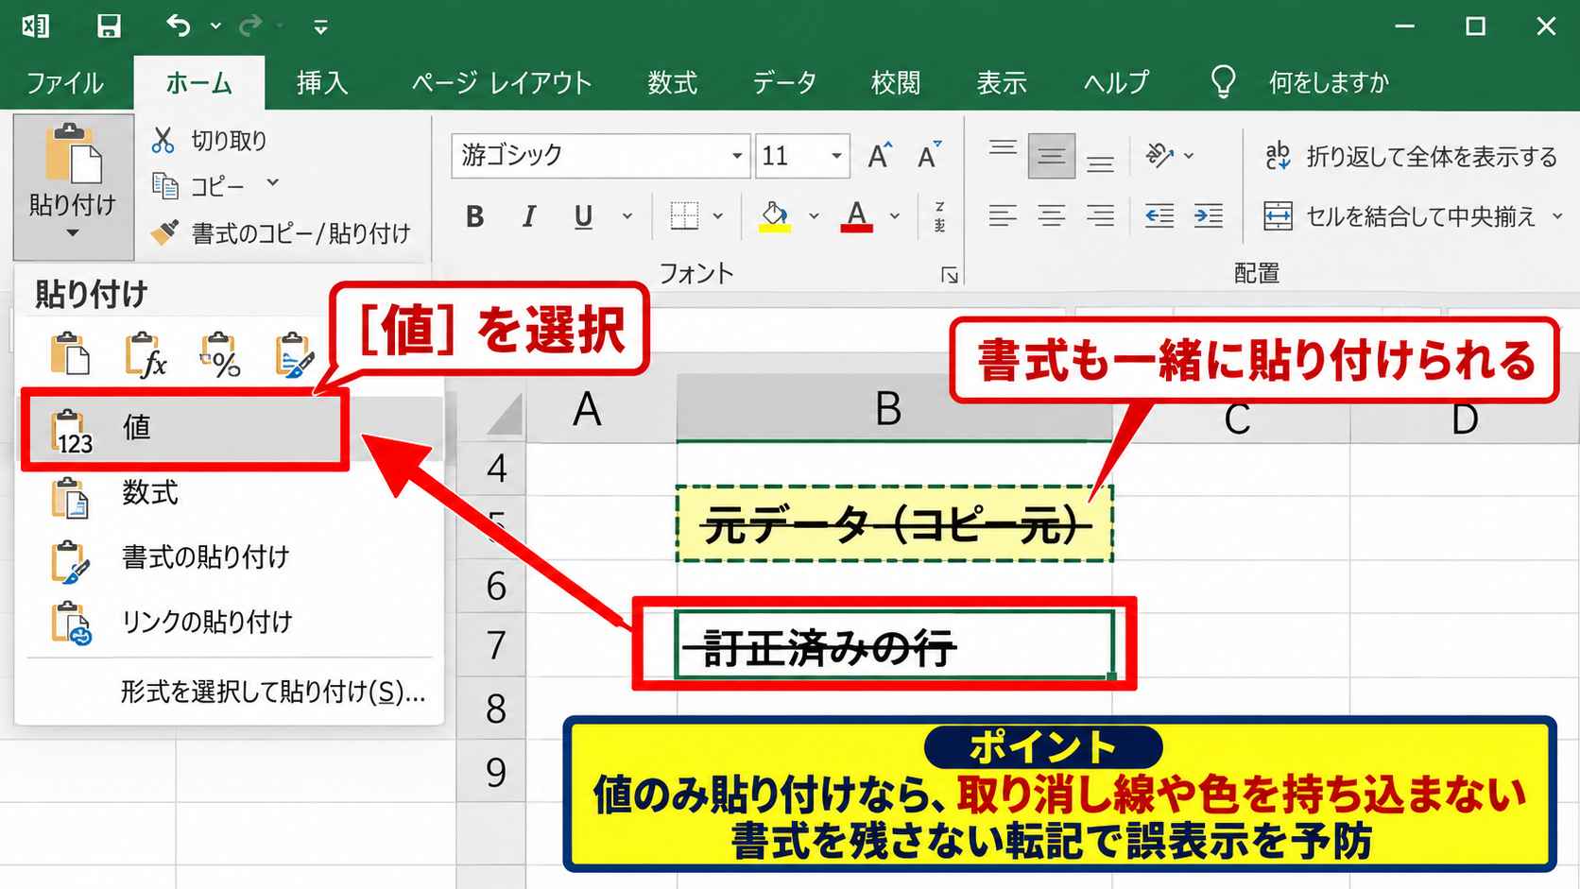Click the Save icon in title bar

click(x=110, y=26)
